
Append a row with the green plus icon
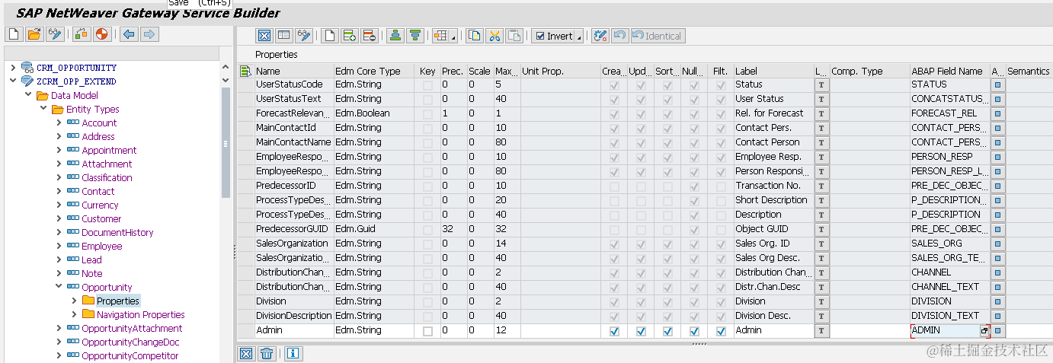(350, 36)
